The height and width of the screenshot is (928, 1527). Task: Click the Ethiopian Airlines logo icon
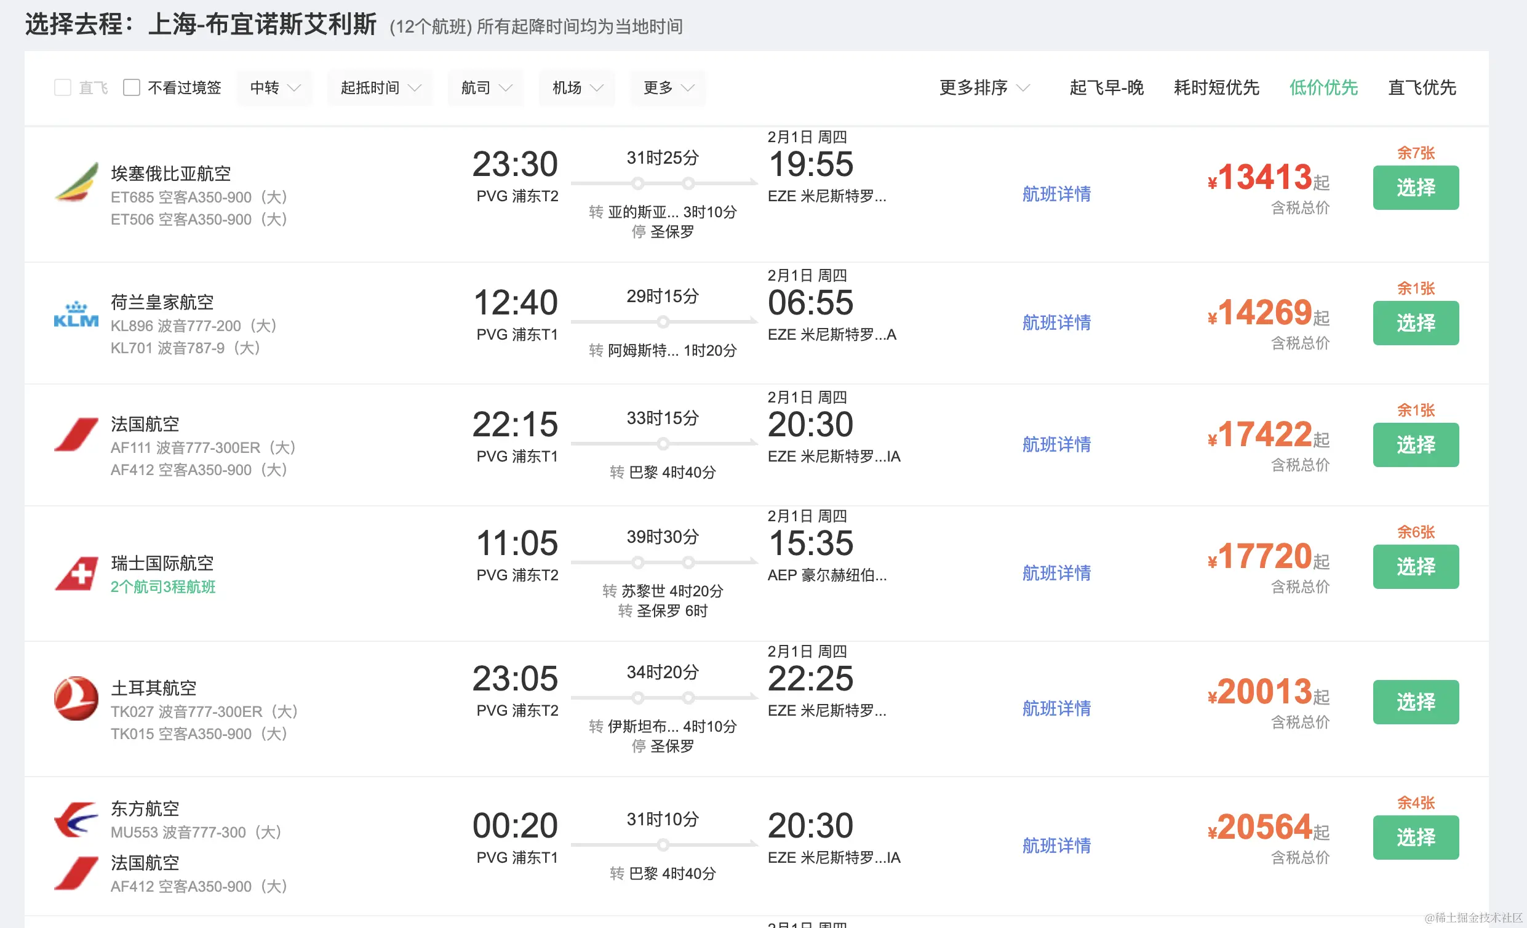(x=76, y=182)
